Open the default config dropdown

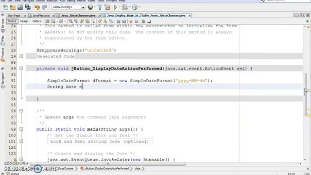click(83, 7)
